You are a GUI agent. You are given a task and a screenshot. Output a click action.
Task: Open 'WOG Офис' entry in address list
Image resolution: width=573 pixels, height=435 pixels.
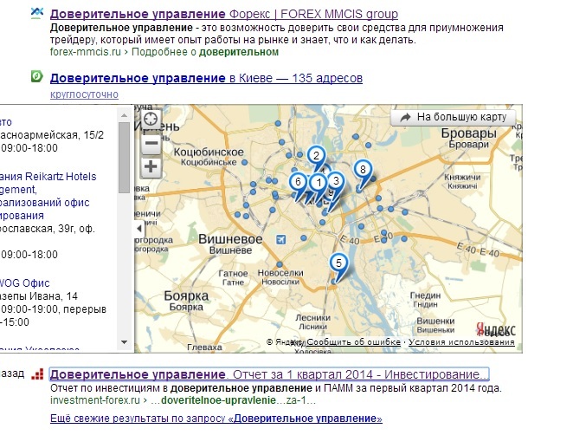24,282
